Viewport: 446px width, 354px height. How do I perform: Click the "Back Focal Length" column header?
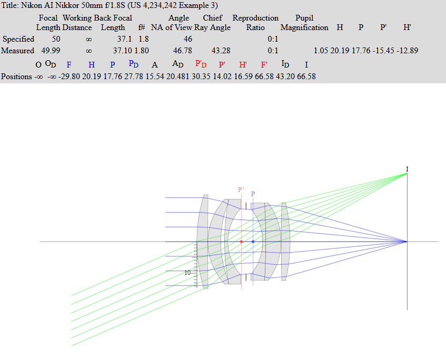(x=113, y=23)
